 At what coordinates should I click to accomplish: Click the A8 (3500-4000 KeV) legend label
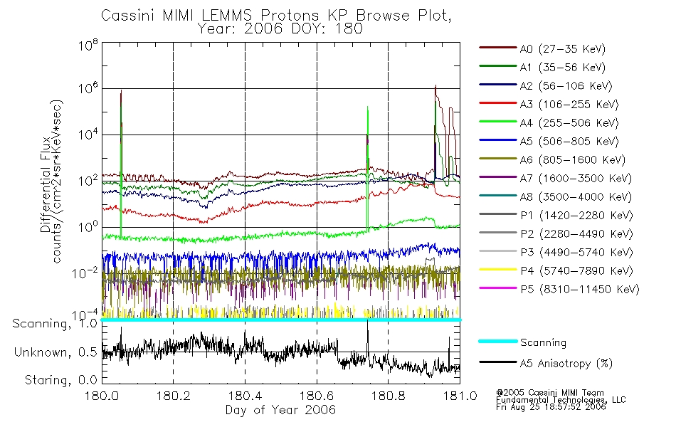point(576,197)
